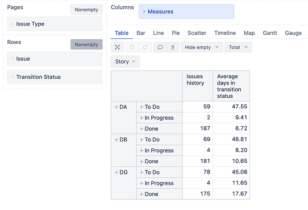Viewport: 308px width, 210px height.
Task: Click the cell value 175
Action: 205,194
